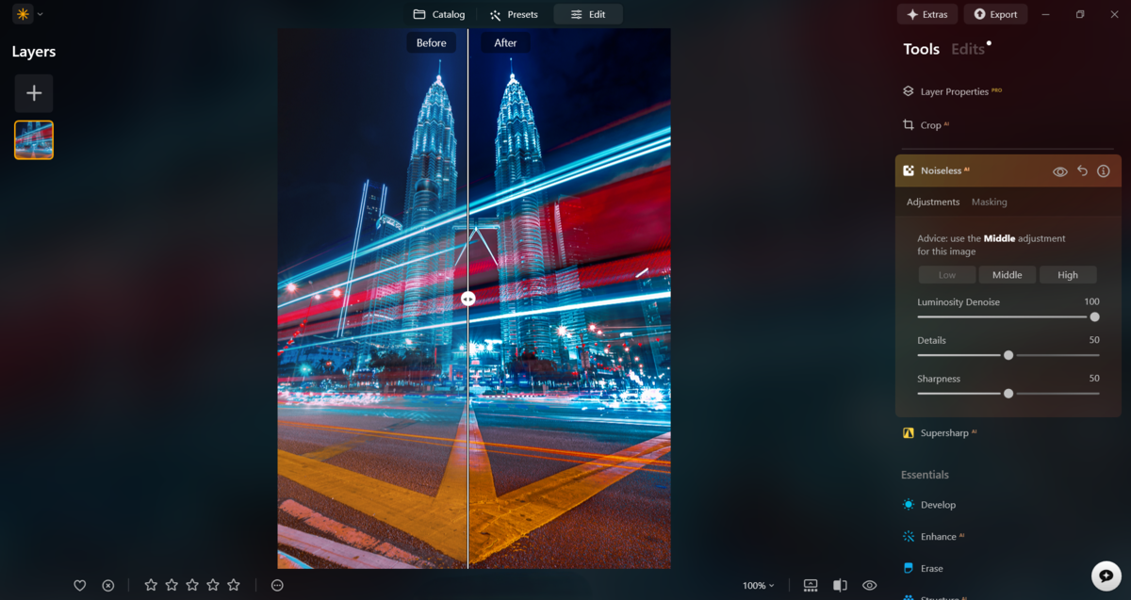Select the Erase tool

tap(930, 567)
